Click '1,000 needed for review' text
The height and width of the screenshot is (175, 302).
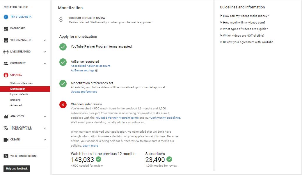pos(161,166)
